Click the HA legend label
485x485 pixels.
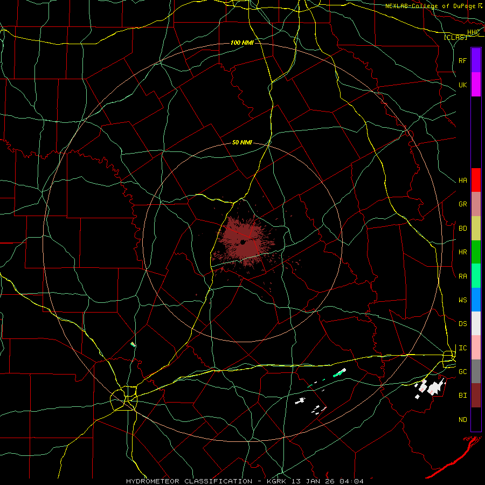click(x=462, y=180)
